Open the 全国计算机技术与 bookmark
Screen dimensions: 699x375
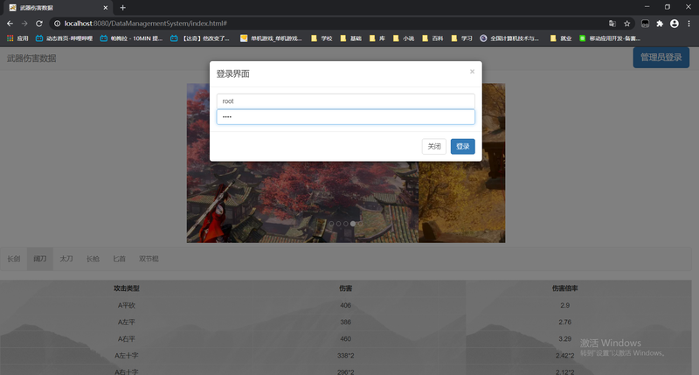click(509, 38)
